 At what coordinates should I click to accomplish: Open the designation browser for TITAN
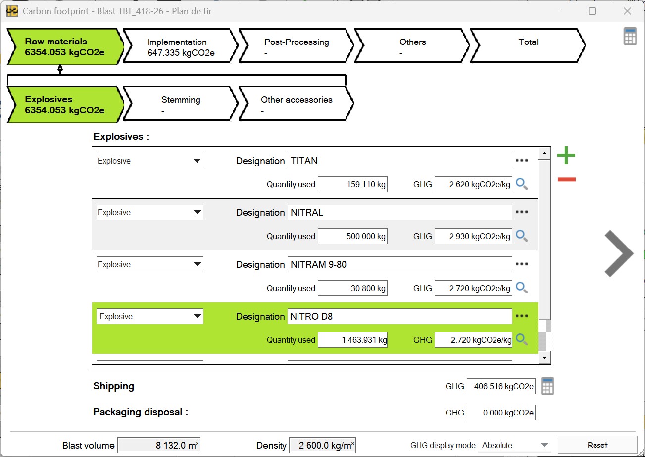521,160
